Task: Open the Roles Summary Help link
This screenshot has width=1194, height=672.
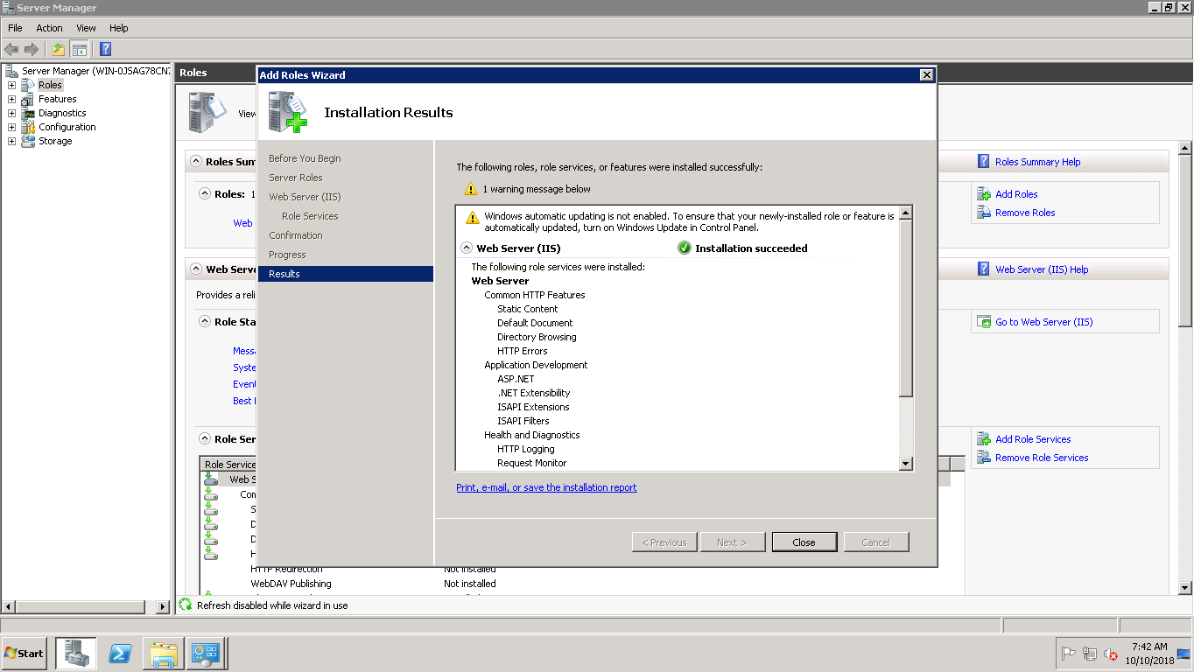Action: (1037, 162)
